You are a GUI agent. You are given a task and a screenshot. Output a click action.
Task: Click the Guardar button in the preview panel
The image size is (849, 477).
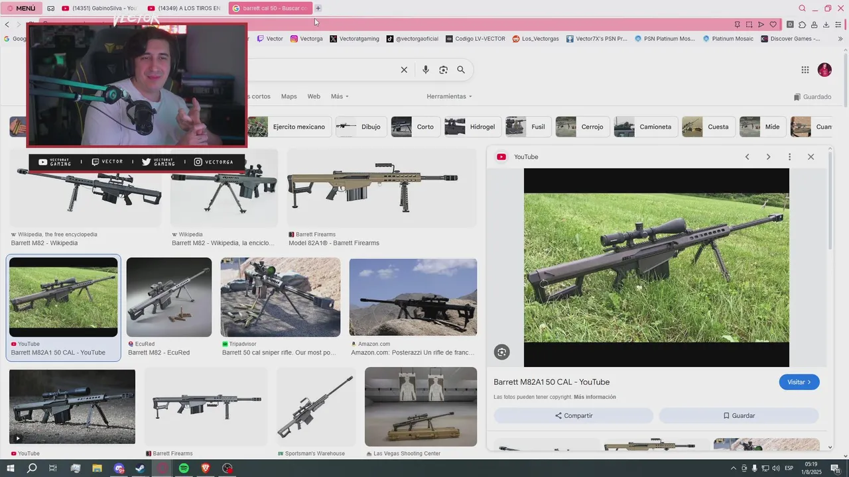(x=739, y=415)
